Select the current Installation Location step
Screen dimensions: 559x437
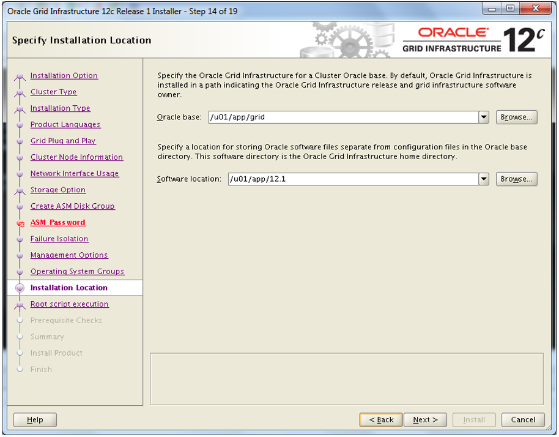click(x=69, y=288)
